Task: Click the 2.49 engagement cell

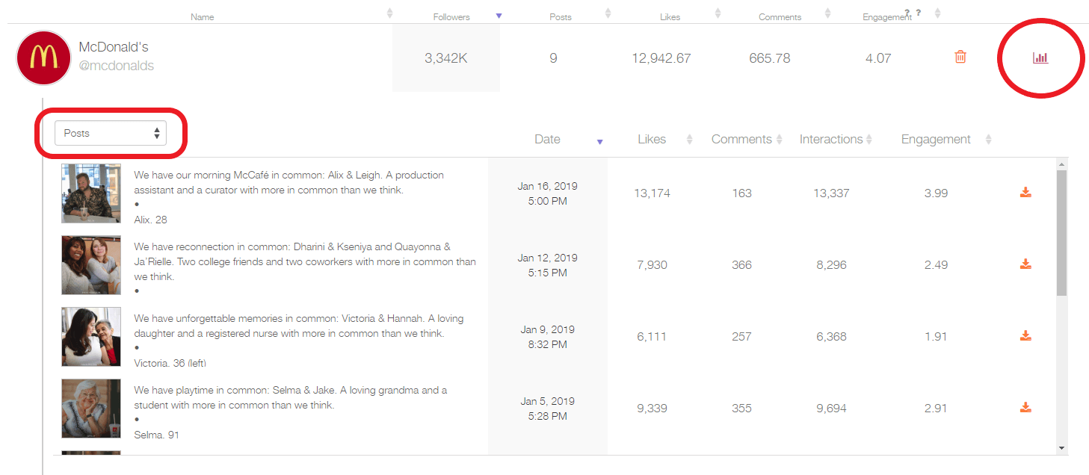Action: (x=936, y=265)
